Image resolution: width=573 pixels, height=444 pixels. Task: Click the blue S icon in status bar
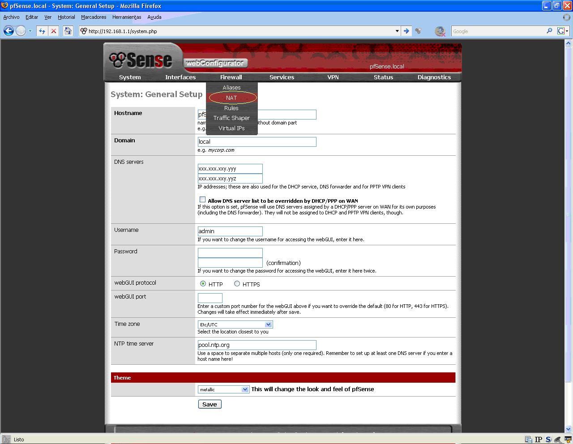tap(548, 440)
